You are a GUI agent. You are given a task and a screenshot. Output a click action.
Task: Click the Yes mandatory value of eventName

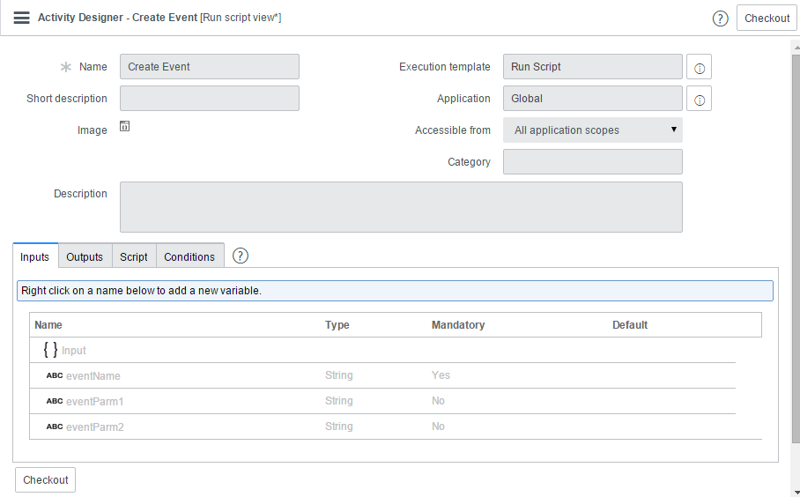(441, 375)
